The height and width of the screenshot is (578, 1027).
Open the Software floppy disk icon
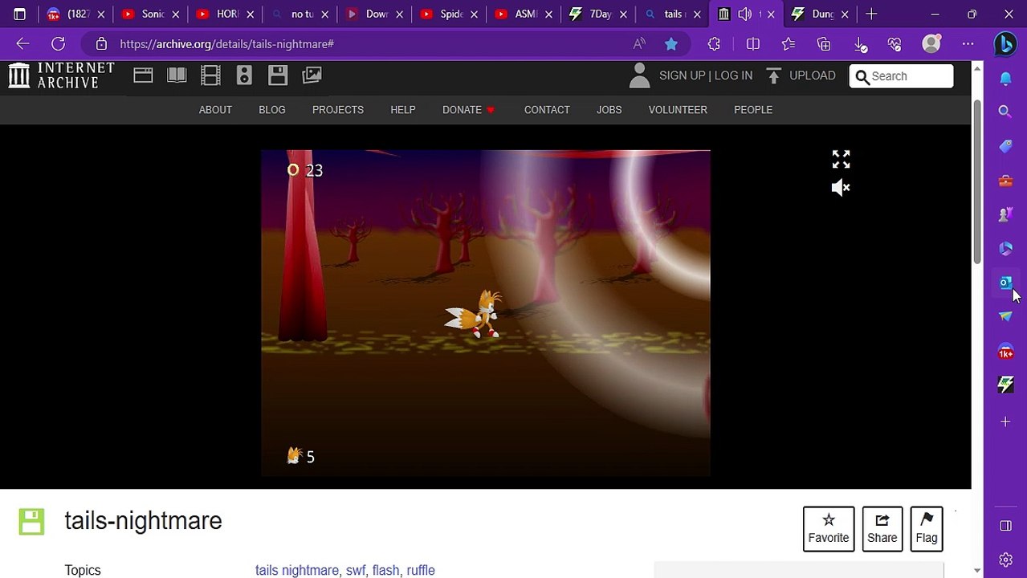(278, 75)
